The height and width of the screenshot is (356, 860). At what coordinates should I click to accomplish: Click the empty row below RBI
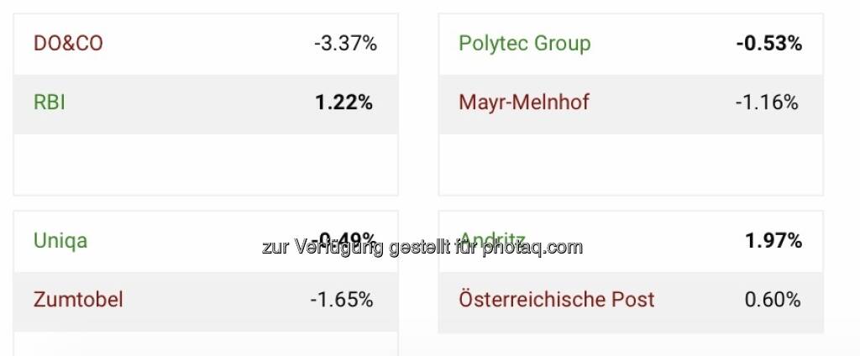click(206, 165)
